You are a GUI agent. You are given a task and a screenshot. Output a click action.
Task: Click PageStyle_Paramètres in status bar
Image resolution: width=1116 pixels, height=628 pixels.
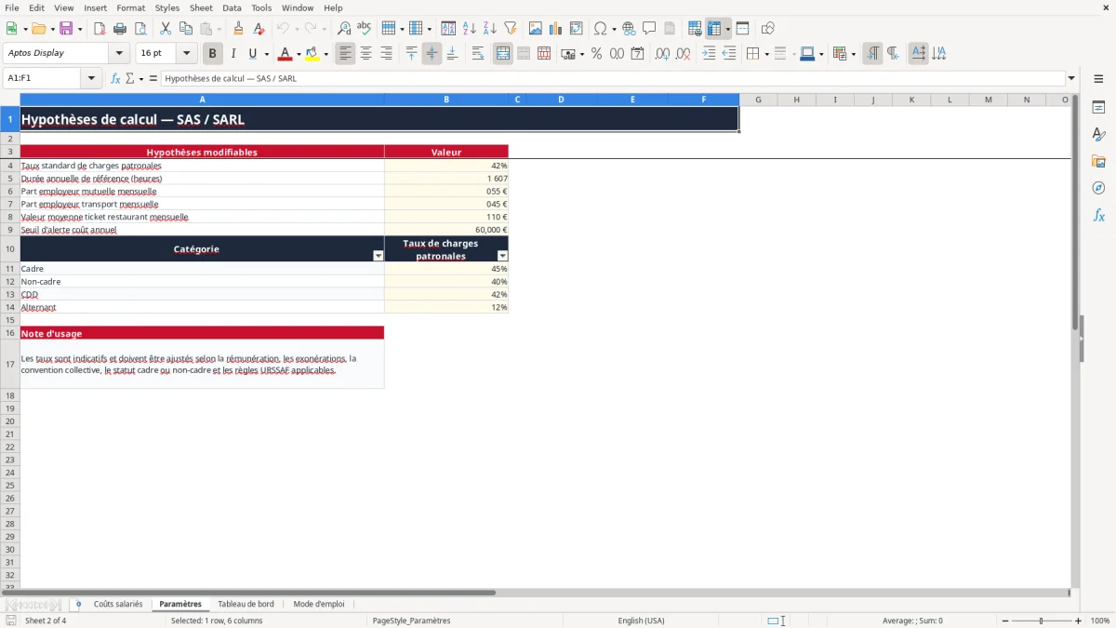click(411, 621)
